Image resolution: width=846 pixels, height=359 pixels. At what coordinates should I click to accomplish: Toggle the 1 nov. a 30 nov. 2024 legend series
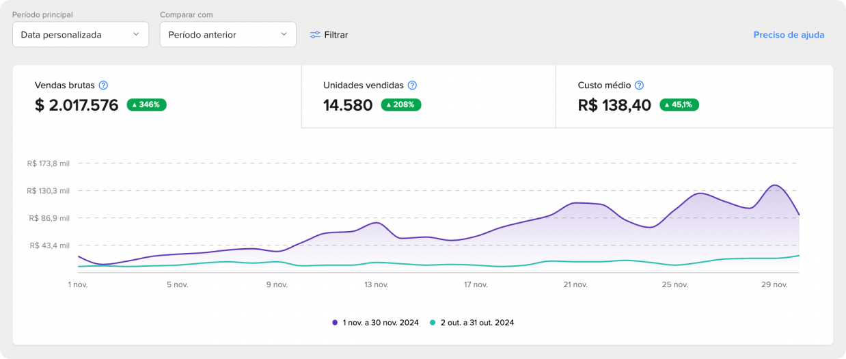381,322
